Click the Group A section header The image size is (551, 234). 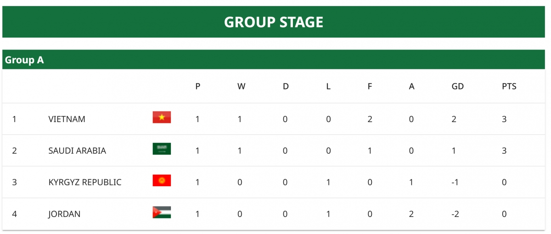click(x=24, y=60)
